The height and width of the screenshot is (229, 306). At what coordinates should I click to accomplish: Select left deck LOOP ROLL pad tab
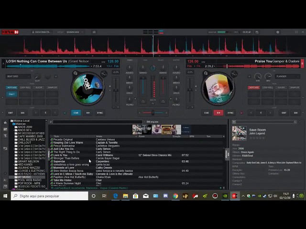pyautogui.click(x=25, y=88)
